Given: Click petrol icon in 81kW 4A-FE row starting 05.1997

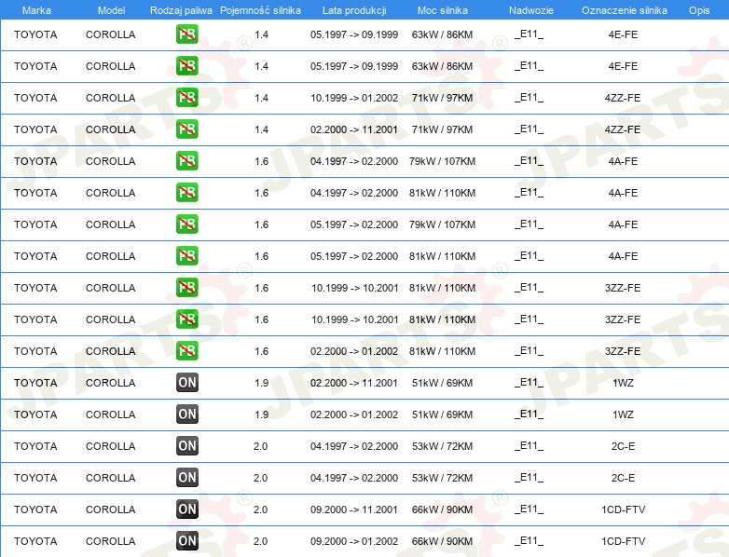Looking at the screenshot, I should [186, 255].
